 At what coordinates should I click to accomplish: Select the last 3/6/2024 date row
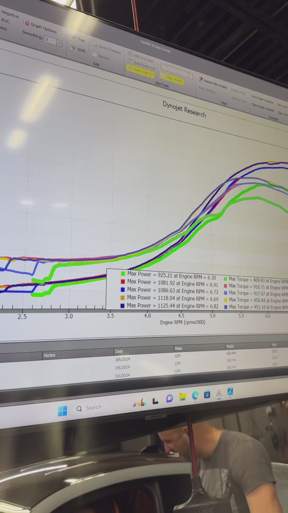click(122, 376)
